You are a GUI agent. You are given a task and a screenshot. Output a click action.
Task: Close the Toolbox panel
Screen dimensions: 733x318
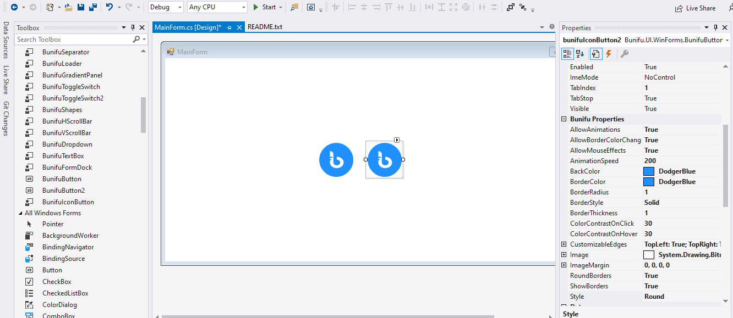coord(142,27)
